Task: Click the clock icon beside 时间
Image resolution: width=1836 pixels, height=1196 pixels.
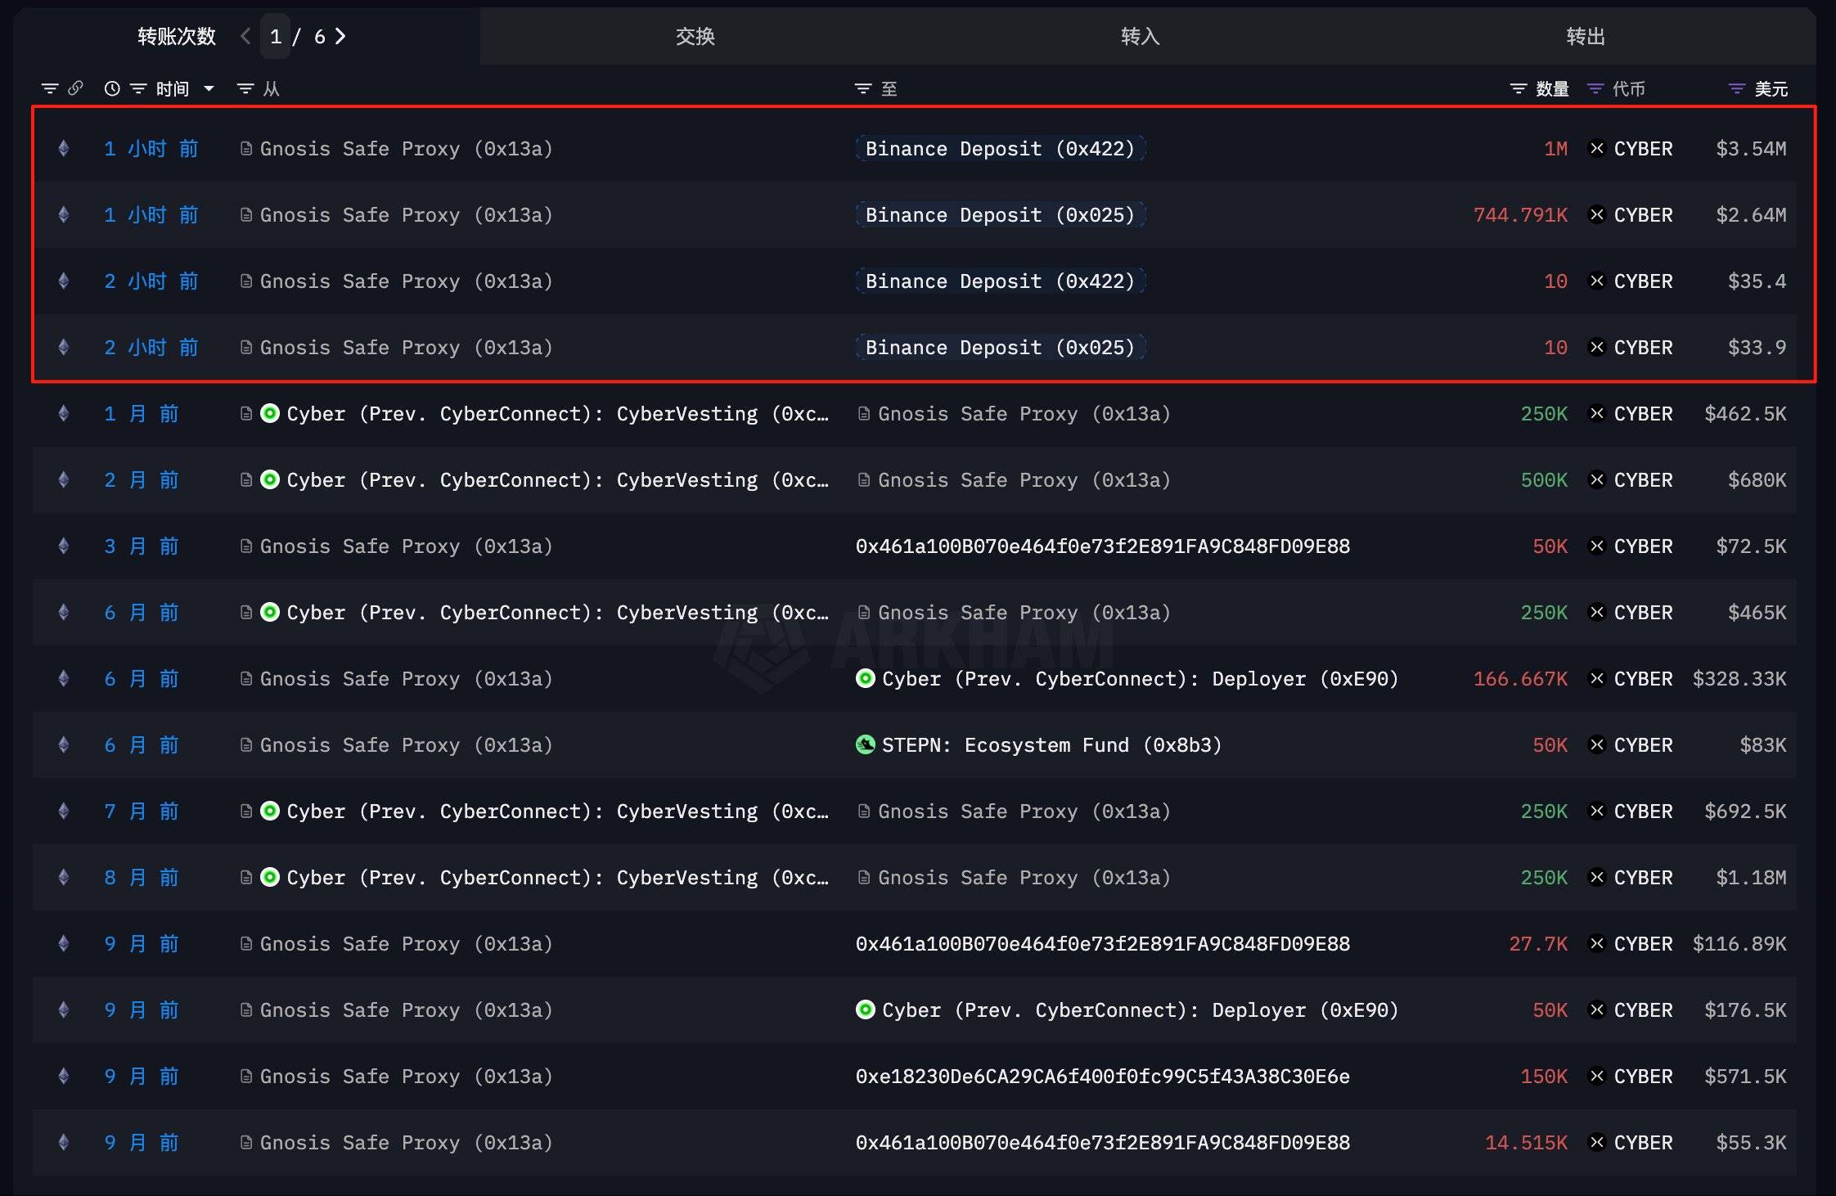Action: coord(112,88)
